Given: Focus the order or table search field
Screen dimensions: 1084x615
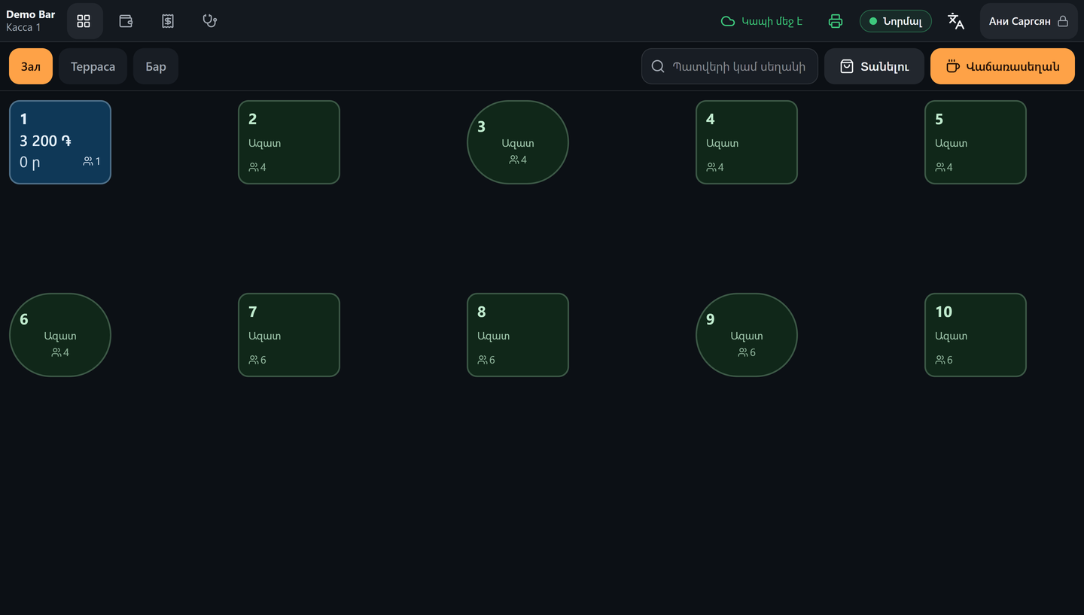Looking at the screenshot, I should click(x=729, y=66).
